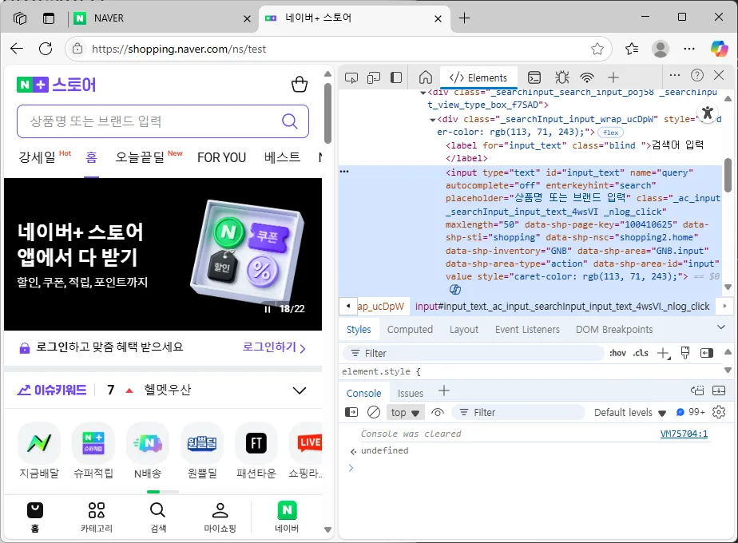This screenshot has width=738, height=543.
Task: Toggle the console sidebar panel
Action: tap(351, 412)
